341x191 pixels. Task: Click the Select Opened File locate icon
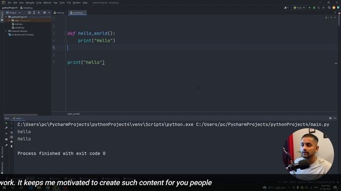(x=29, y=13)
